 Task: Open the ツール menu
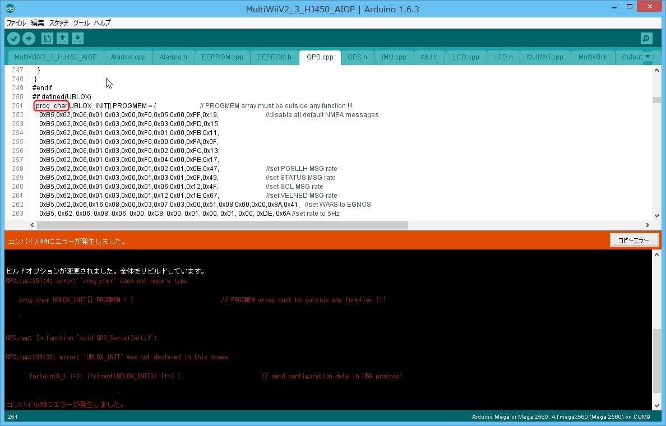(81, 23)
